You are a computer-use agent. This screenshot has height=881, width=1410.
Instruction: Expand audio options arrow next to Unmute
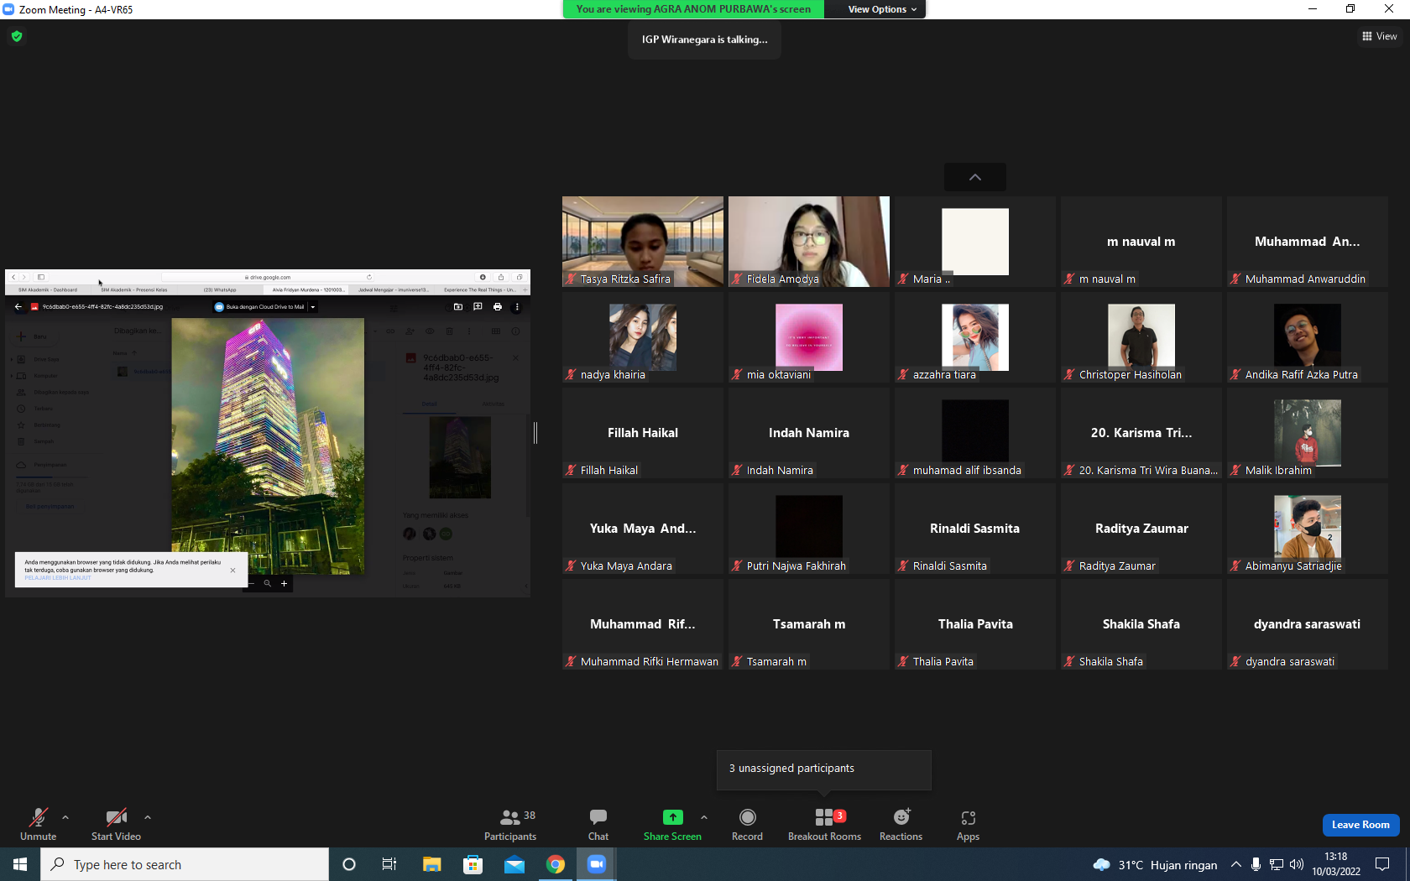(65, 816)
